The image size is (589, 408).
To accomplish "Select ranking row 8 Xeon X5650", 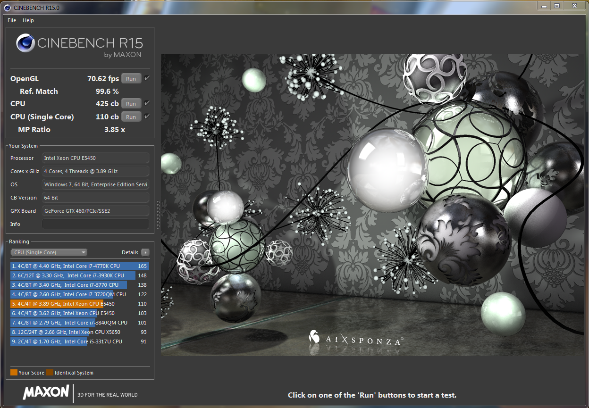I will (x=80, y=332).
